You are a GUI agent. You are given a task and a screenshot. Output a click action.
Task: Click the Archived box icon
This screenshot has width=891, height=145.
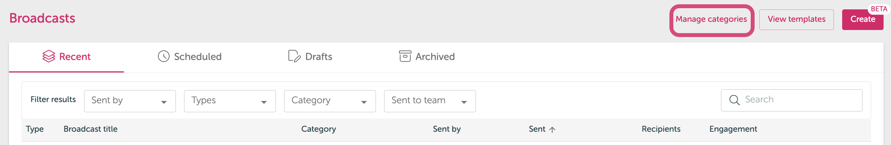coord(405,57)
